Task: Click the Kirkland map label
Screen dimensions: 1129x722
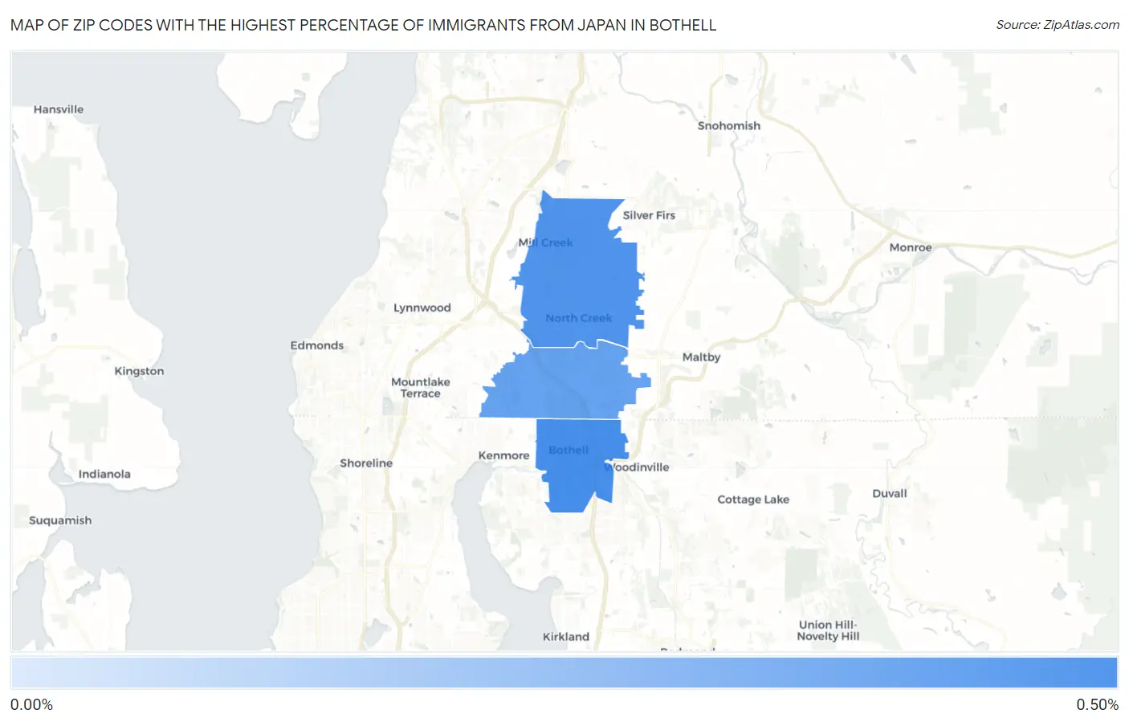Action: pyautogui.click(x=565, y=636)
